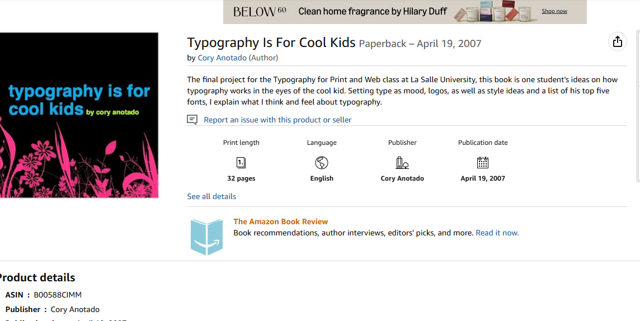Click the book cover thumbnail image

point(79,115)
